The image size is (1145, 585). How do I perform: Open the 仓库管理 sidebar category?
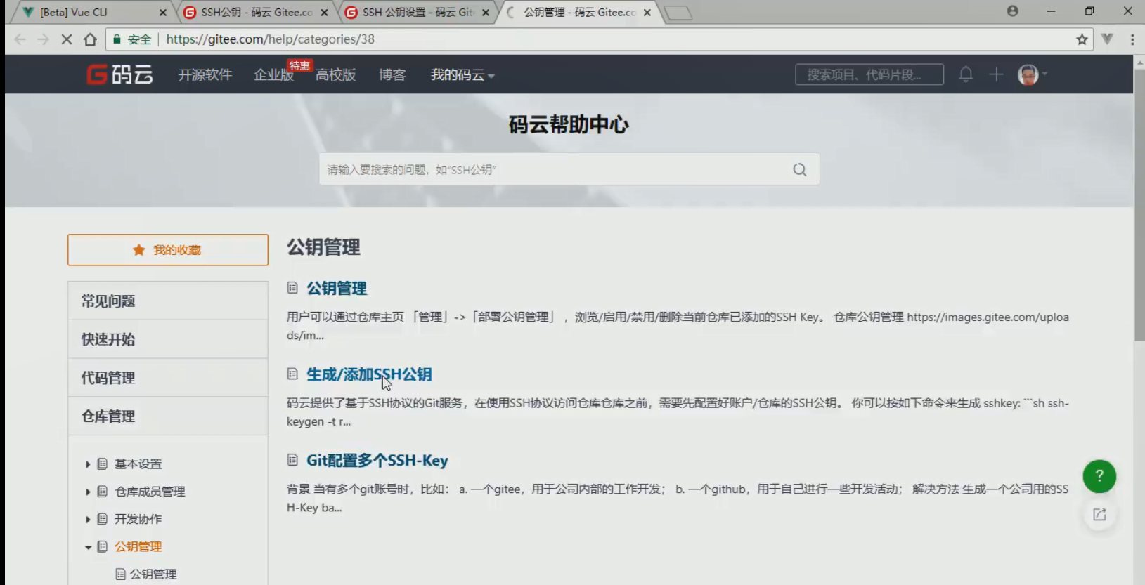point(168,416)
